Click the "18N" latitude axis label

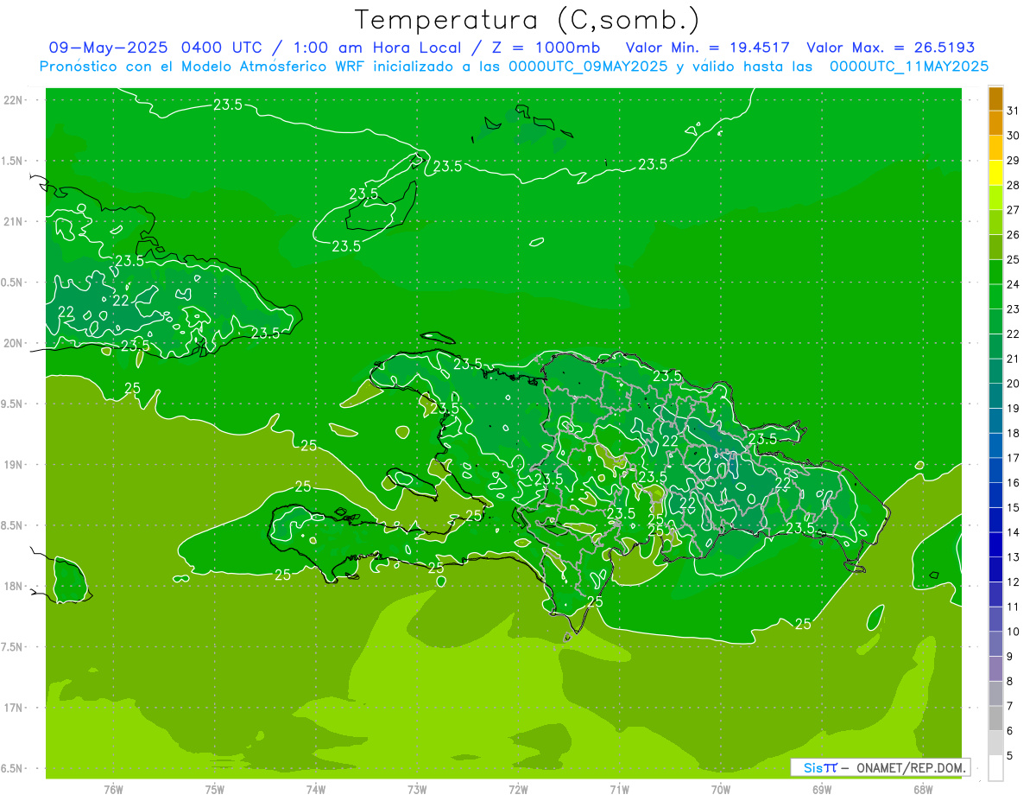[x=14, y=587]
